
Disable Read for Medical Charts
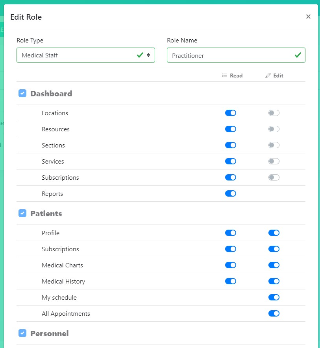[231, 265]
